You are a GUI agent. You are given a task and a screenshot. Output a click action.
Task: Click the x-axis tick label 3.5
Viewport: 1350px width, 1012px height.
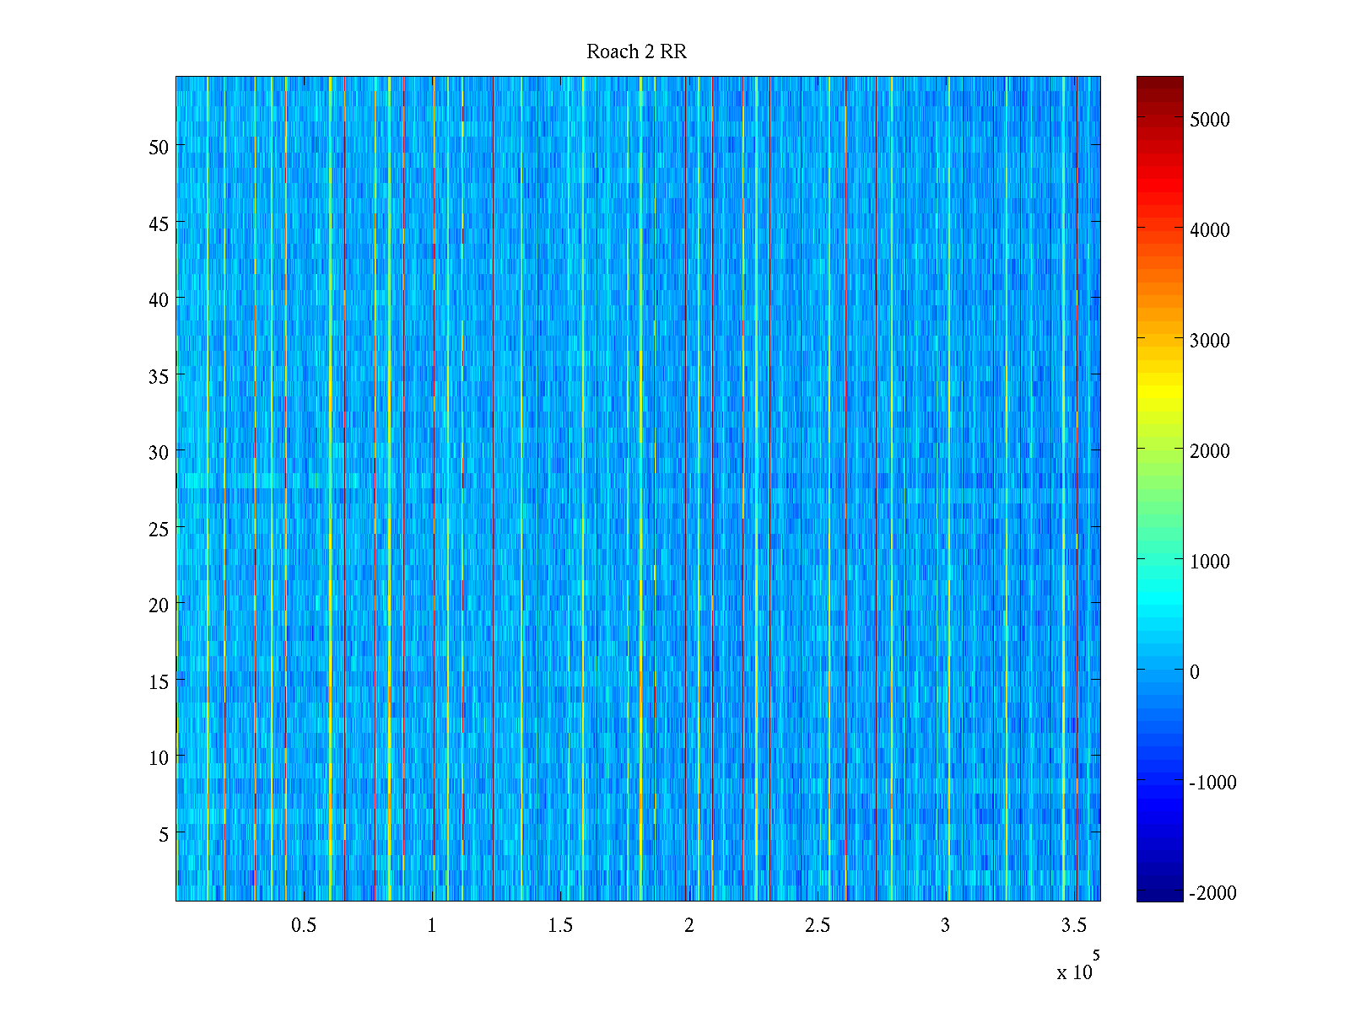(x=1073, y=926)
